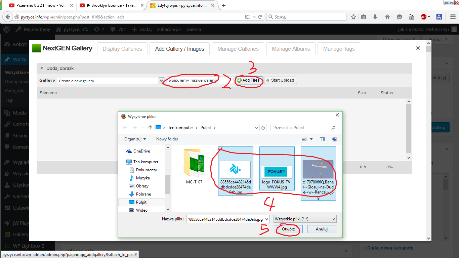
Task: Open the Organizuj menu dropdown
Action: pyautogui.click(x=135, y=139)
